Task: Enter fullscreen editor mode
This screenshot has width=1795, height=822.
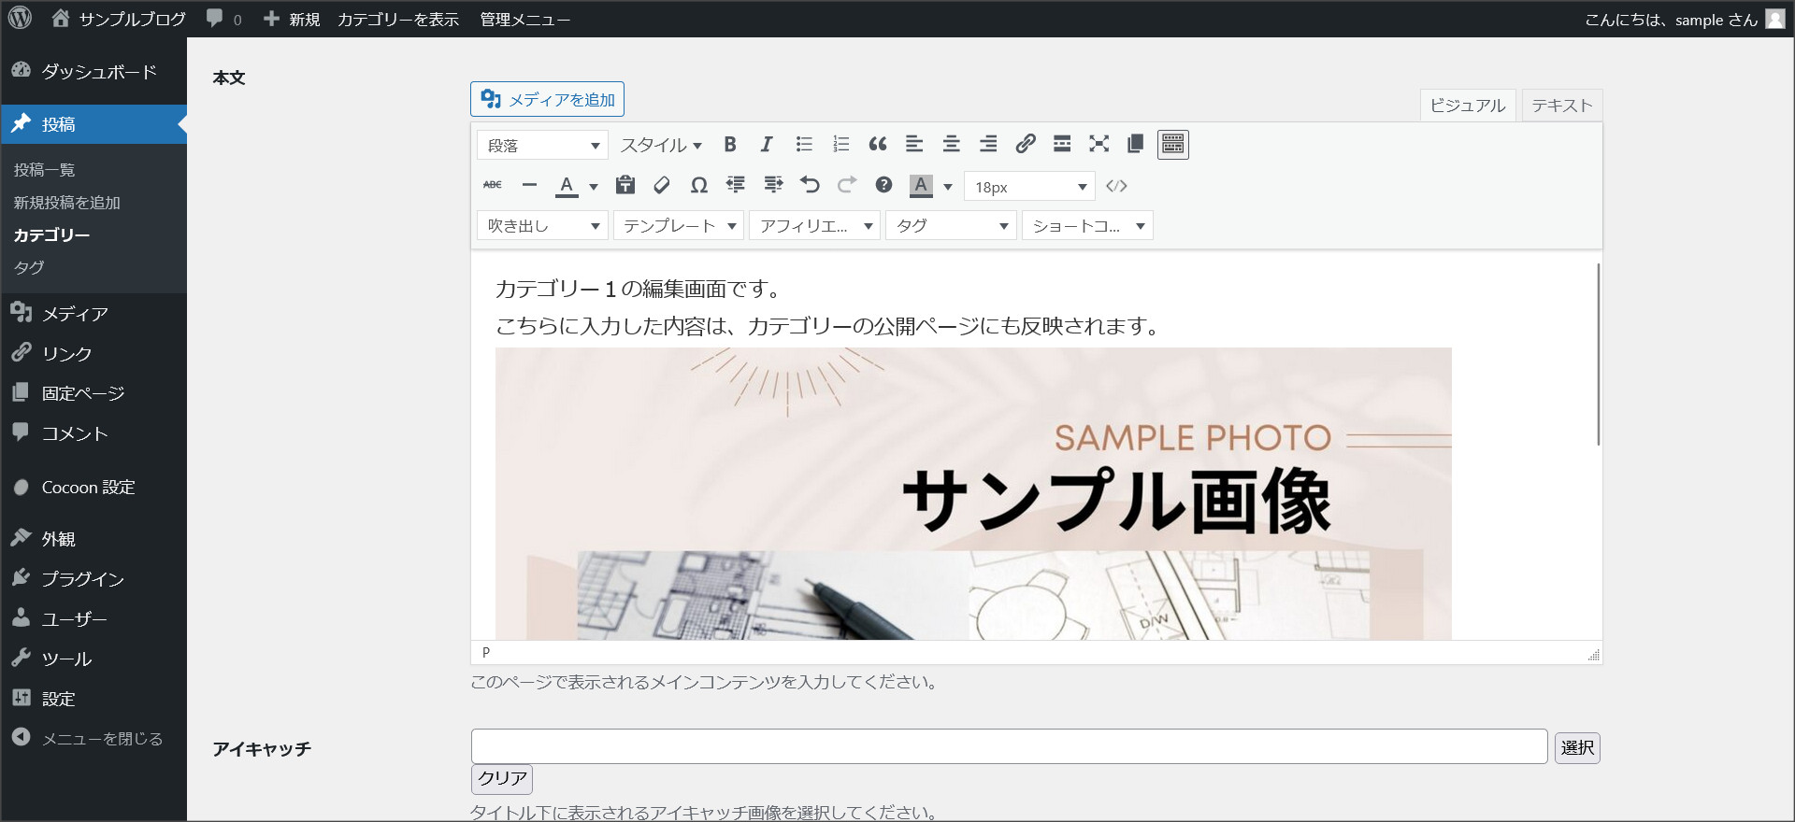Action: point(1099,145)
